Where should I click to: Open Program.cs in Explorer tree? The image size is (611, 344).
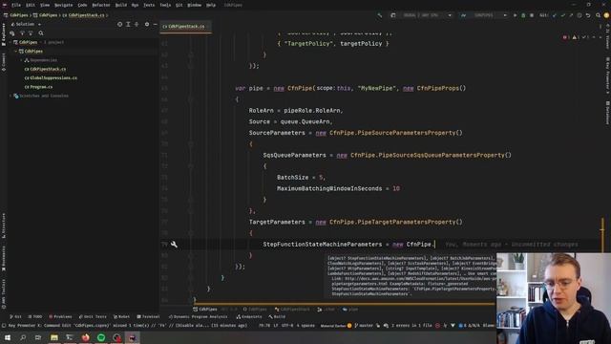[38, 87]
